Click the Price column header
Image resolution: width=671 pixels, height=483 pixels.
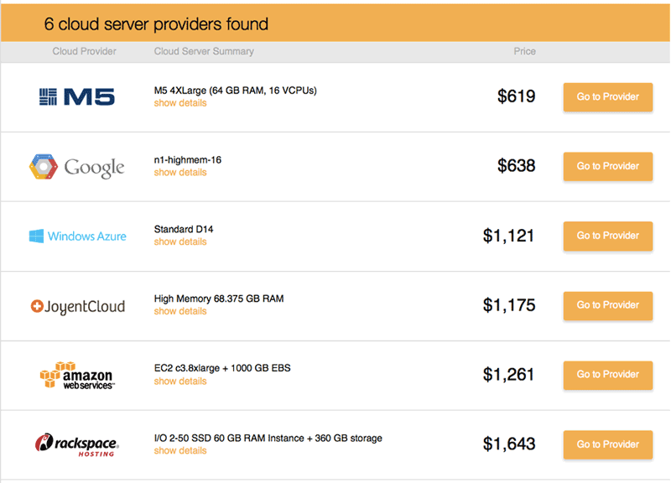[x=525, y=51]
